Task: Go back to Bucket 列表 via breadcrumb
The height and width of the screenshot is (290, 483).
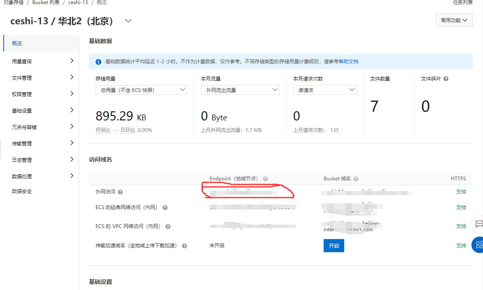Action: (46, 2)
